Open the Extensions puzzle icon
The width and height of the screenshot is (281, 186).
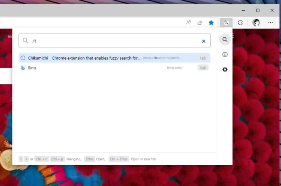[240, 22]
